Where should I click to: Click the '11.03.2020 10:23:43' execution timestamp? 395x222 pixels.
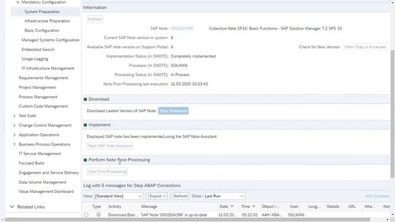point(189,84)
